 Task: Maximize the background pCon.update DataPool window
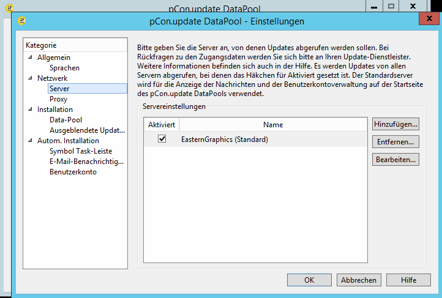(391, 6)
